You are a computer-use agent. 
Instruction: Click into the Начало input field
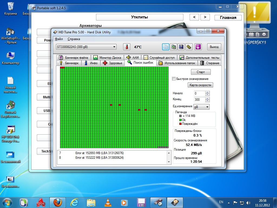[200, 93]
